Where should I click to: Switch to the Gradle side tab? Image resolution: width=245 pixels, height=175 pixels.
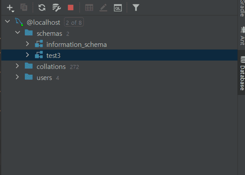242,8
